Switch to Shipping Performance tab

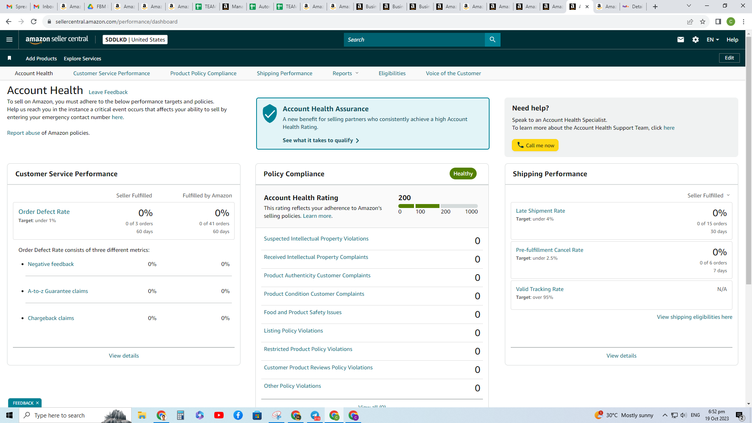[285, 73]
